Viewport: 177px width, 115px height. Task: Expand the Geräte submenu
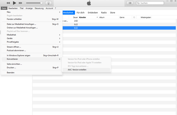[60, 39]
